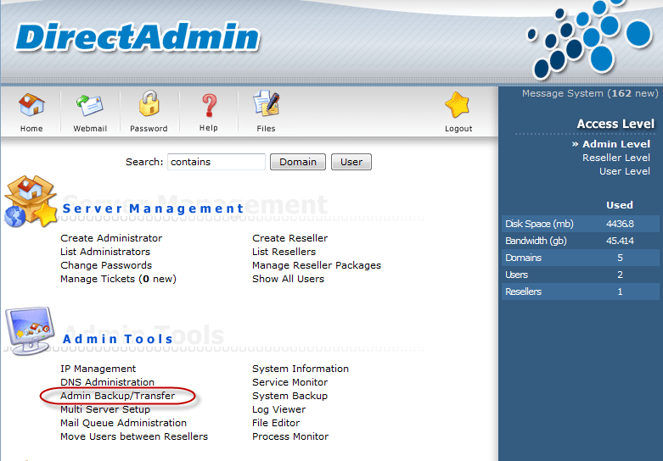Open DNS Administration page
663x461 pixels.
point(107,382)
